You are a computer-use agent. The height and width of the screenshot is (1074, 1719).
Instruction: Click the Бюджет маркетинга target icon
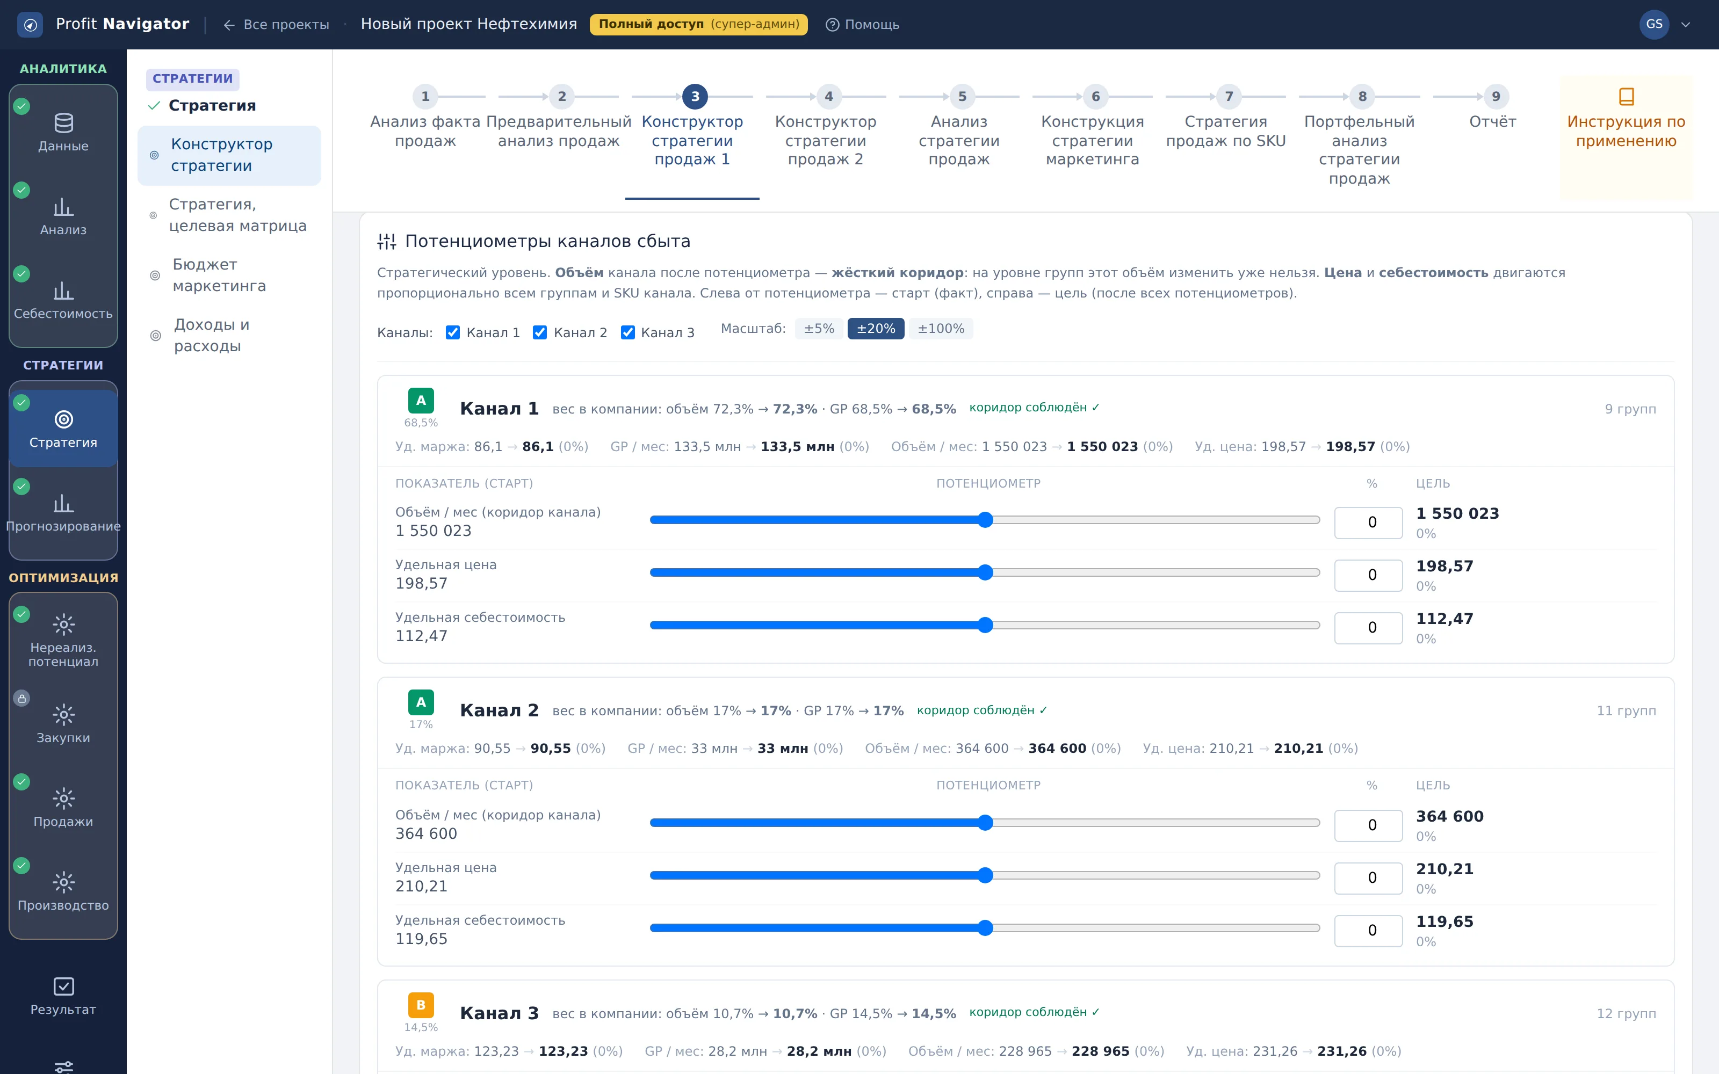click(155, 275)
